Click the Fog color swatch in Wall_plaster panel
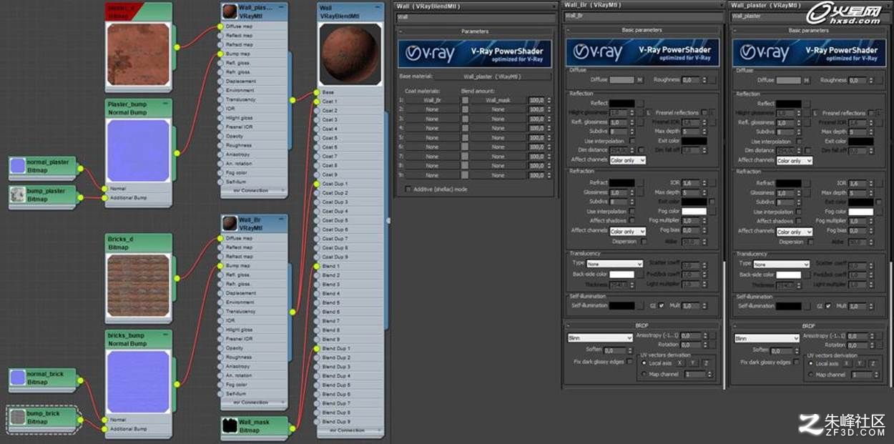Screen dimensions: 894x444 click(861, 212)
